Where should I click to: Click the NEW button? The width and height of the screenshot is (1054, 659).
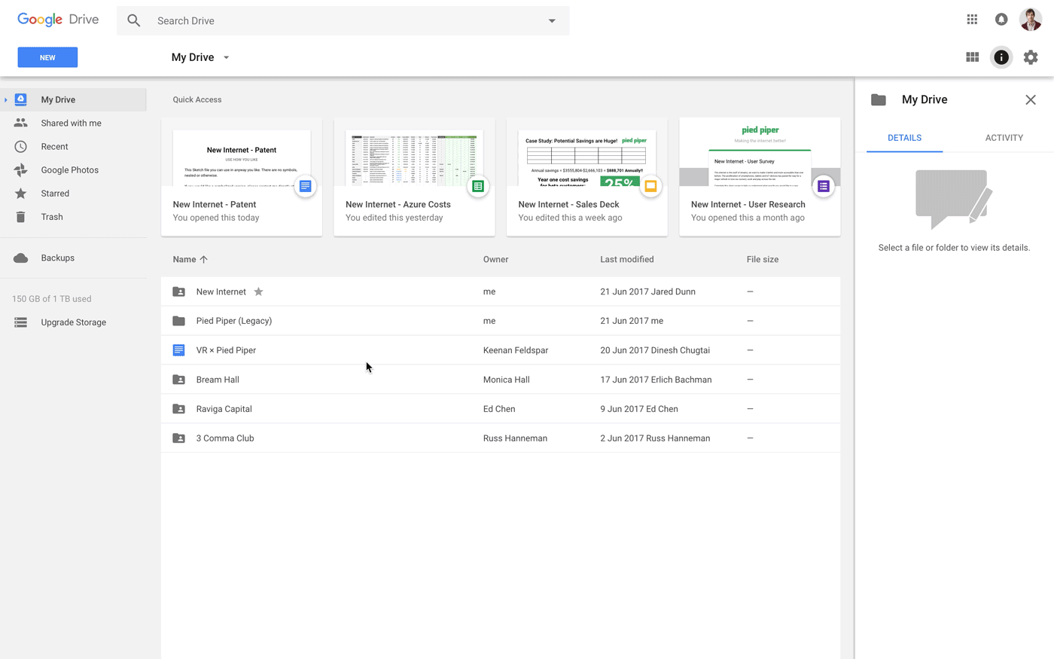coord(47,57)
